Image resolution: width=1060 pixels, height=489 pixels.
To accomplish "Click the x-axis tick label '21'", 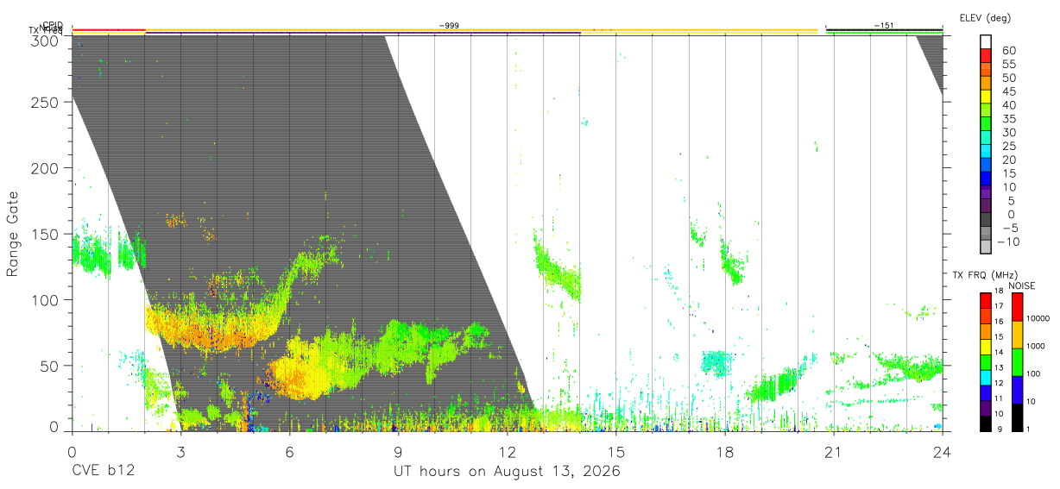I will [x=833, y=451].
